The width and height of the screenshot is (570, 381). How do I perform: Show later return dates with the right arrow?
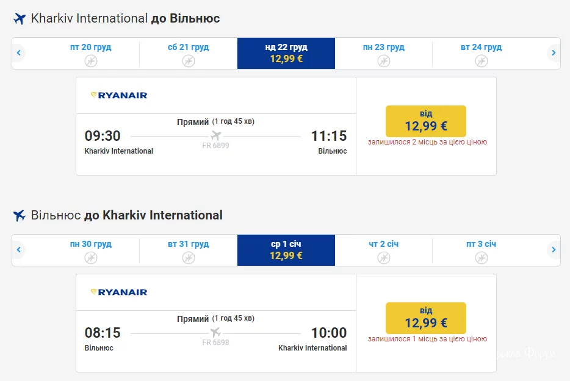[x=554, y=250]
